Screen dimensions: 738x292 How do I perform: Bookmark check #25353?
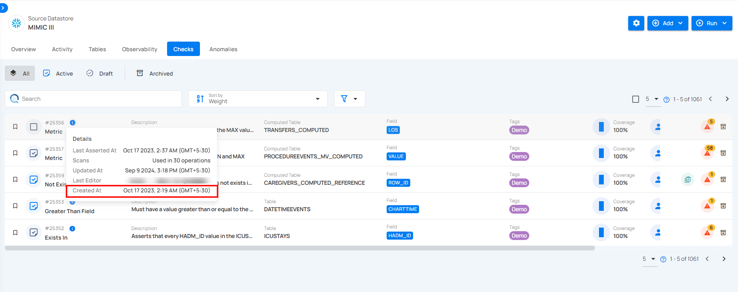point(15,206)
